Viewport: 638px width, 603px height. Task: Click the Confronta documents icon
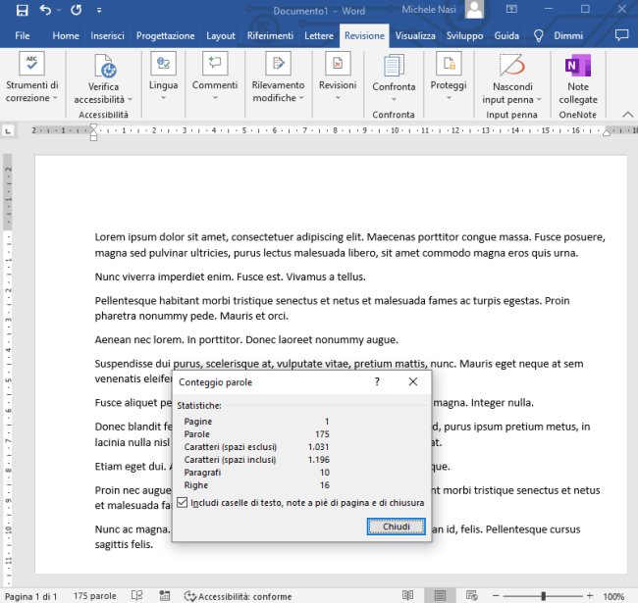pos(394,65)
